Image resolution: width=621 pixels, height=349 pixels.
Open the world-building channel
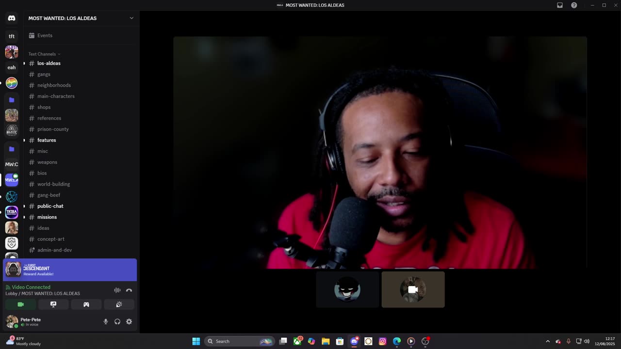pyautogui.click(x=81, y=184)
